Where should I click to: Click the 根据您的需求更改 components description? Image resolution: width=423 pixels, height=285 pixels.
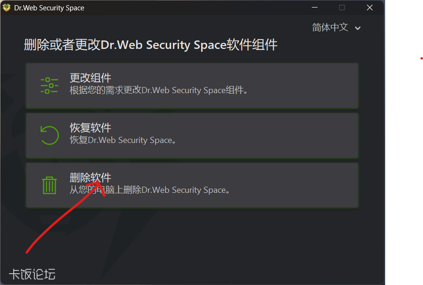tap(159, 90)
